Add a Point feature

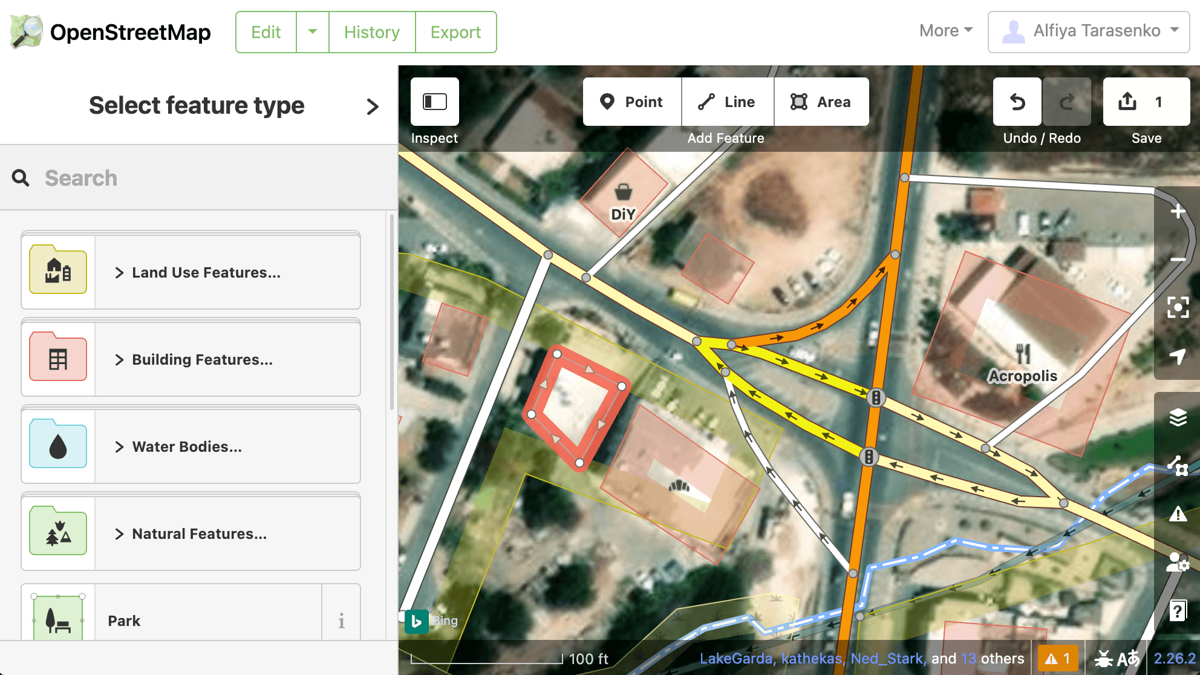point(632,102)
